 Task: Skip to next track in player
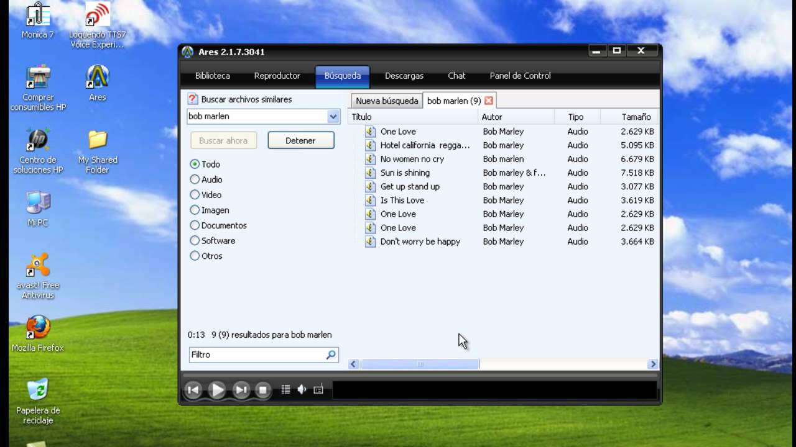(241, 390)
